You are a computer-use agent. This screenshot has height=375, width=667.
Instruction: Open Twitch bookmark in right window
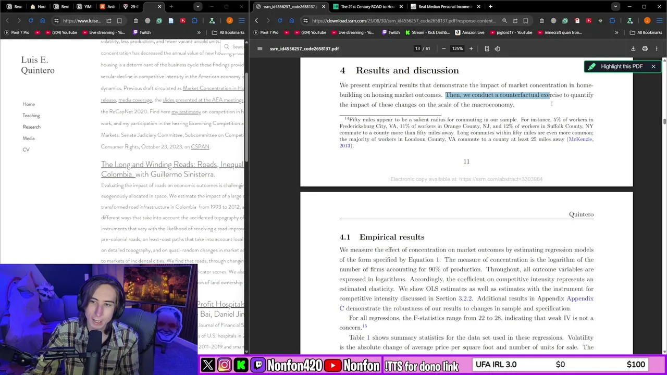pyautogui.click(x=390, y=32)
